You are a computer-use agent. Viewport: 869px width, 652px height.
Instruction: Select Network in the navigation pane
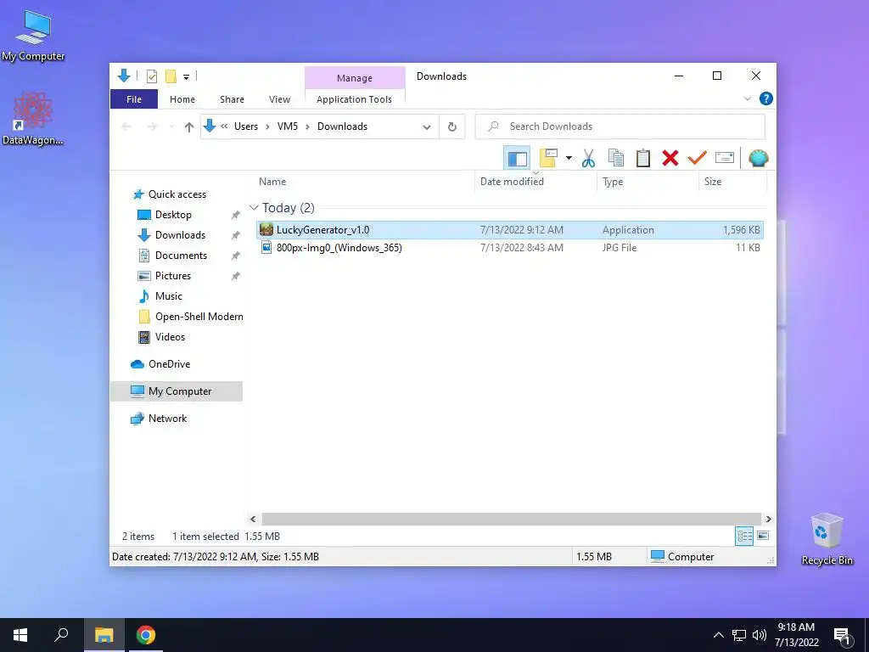click(x=167, y=419)
